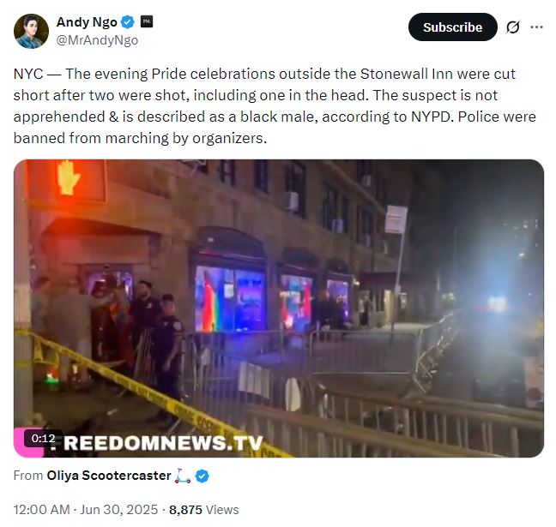Click the 0:12 video duration label
The height and width of the screenshot is (527, 556).
tap(43, 439)
